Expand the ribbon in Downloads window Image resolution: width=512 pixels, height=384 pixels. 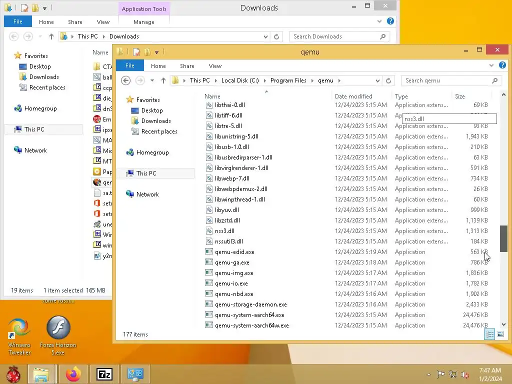click(x=379, y=21)
